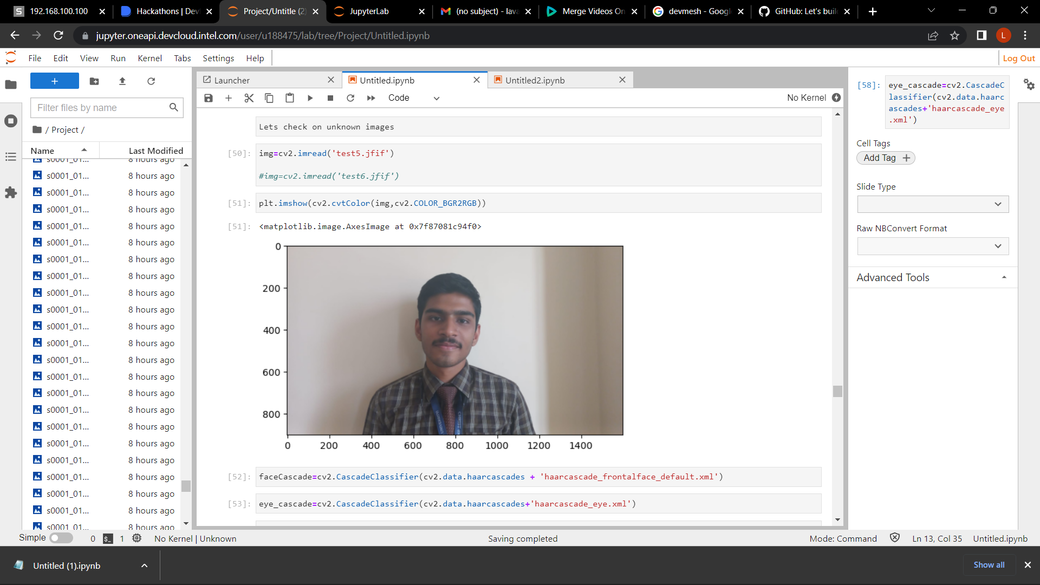Click the file browser vertical scrollbar thumb
The width and height of the screenshot is (1040, 585).
[186, 486]
